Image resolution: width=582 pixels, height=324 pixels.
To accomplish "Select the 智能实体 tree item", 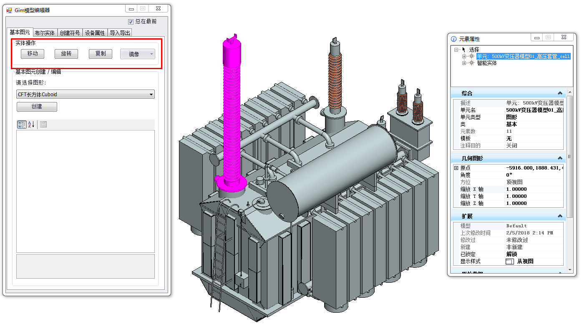I will click(x=487, y=63).
